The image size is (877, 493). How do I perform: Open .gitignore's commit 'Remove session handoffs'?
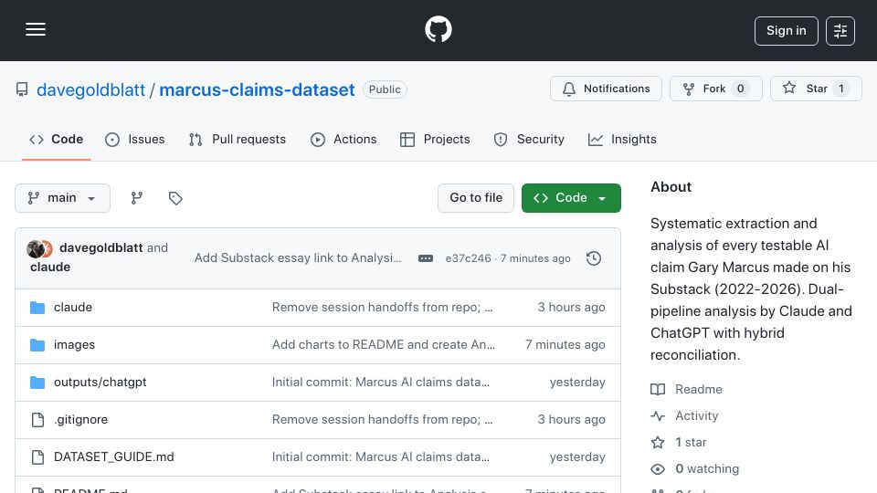(x=382, y=419)
